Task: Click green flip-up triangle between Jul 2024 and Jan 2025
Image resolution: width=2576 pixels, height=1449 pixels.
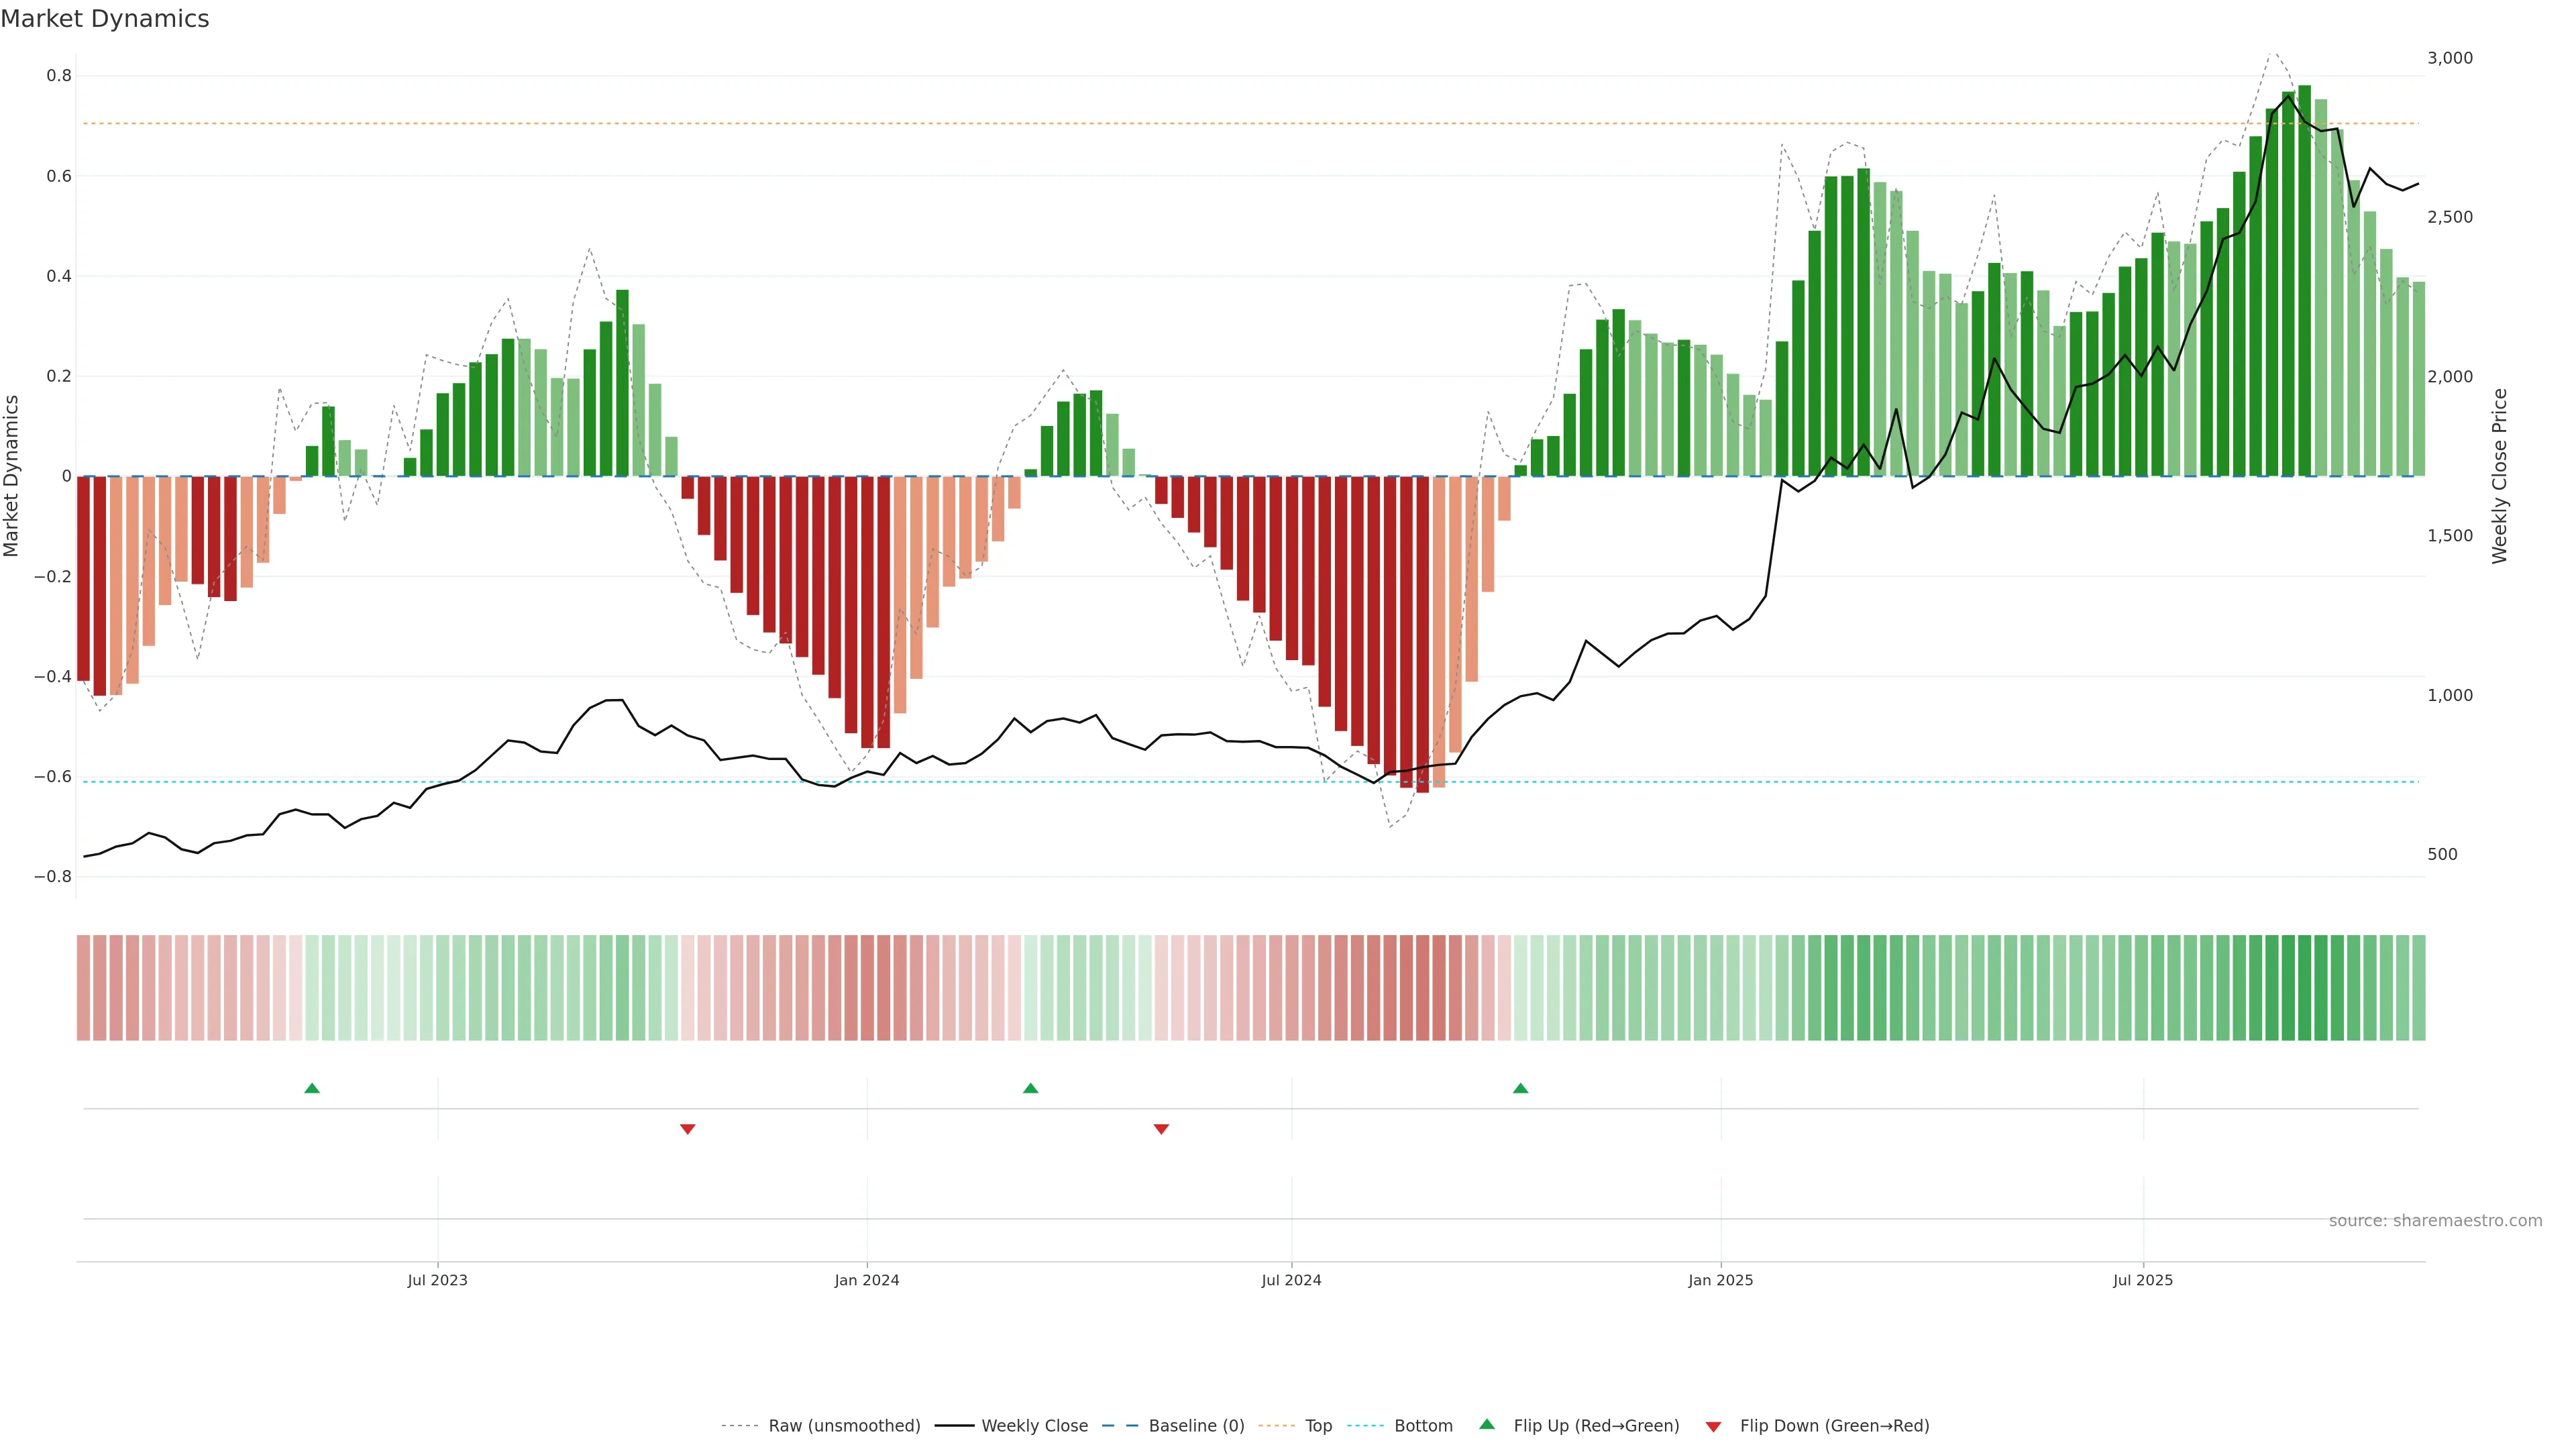Action: click(x=1520, y=1088)
